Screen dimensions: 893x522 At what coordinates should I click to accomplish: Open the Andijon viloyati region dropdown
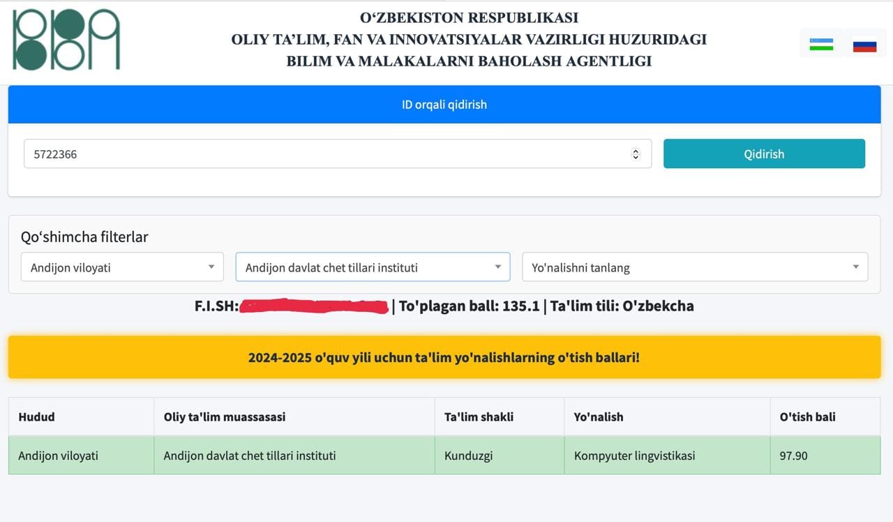point(122,267)
